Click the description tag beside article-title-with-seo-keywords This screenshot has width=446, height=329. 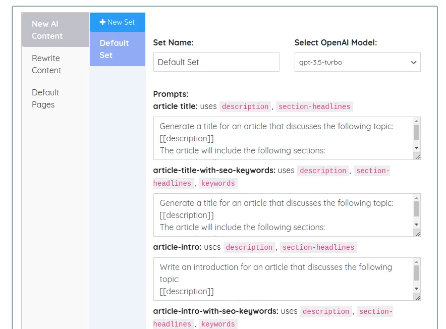(323, 171)
